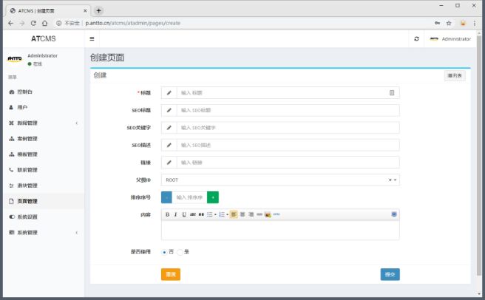Click the blue 提交 submit button
Image resolution: width=485 pixels, height=300 pixels.
[390, 274]
